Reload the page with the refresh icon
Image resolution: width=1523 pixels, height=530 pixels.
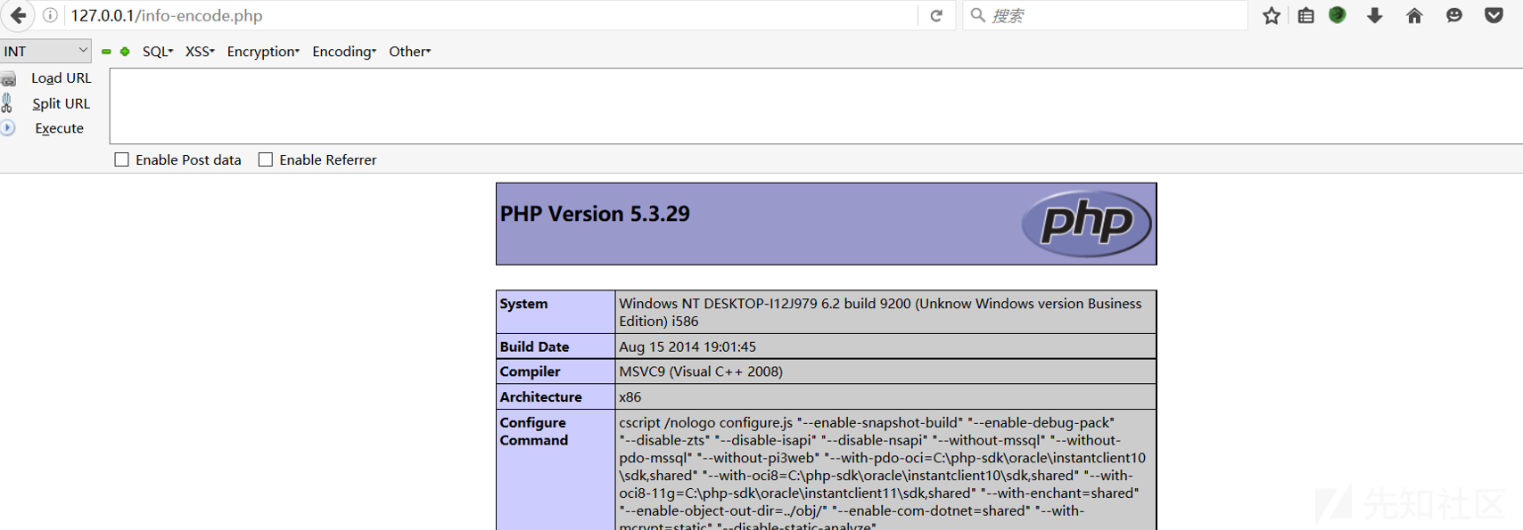point(936,15)
